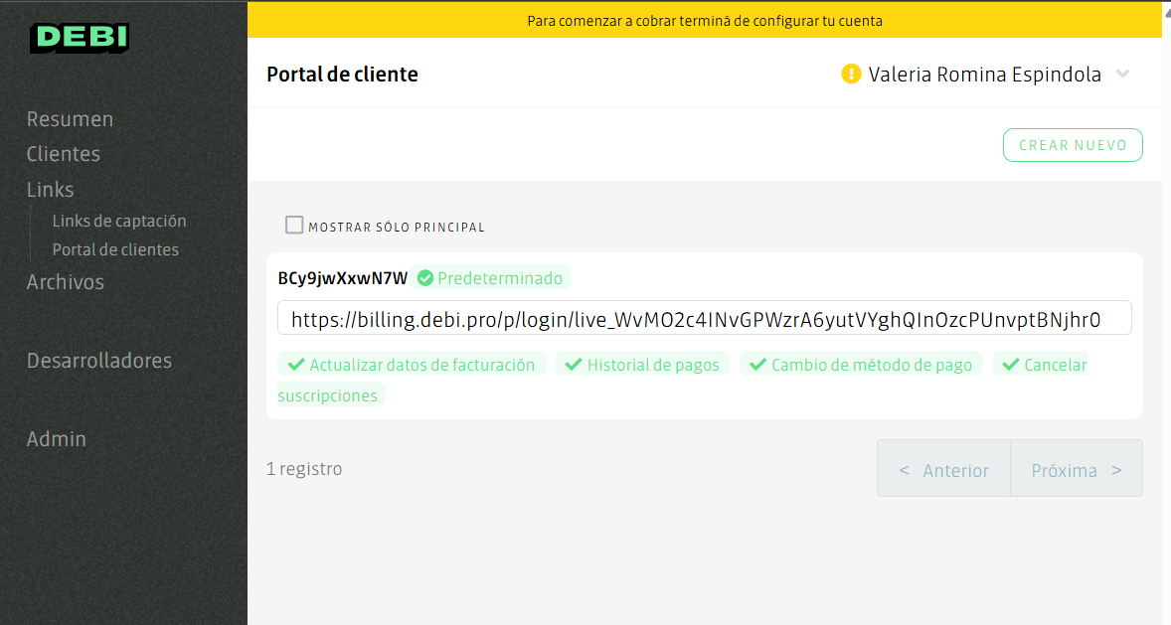Open the Valeria Romina Espindola account dropdown
1171x625 pixels.
(x=1122, y=73)
